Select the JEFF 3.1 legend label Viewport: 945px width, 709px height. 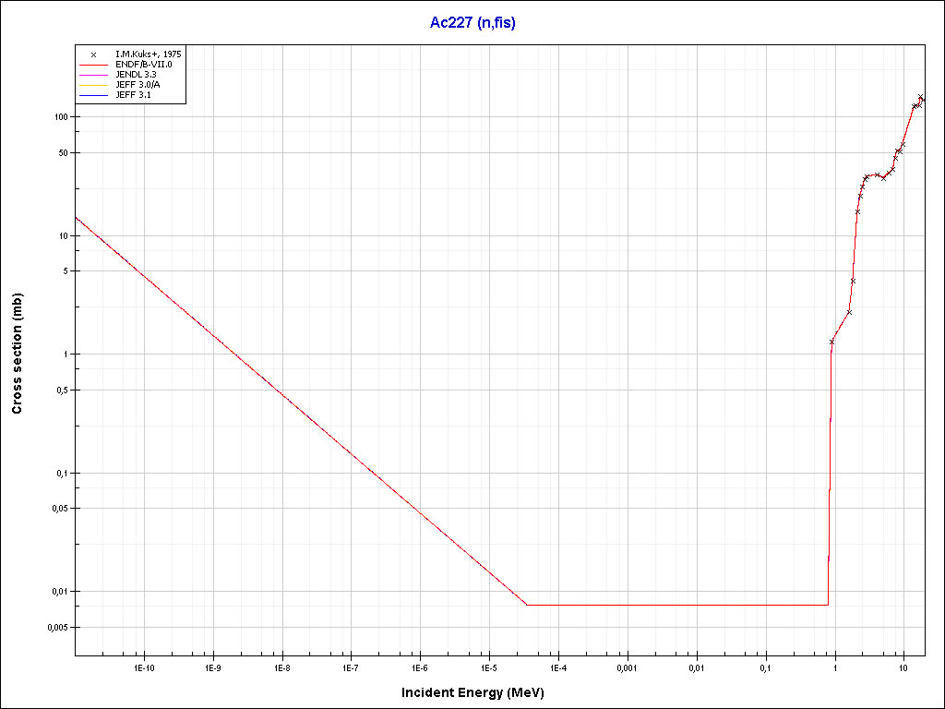[x=133, y=95]
